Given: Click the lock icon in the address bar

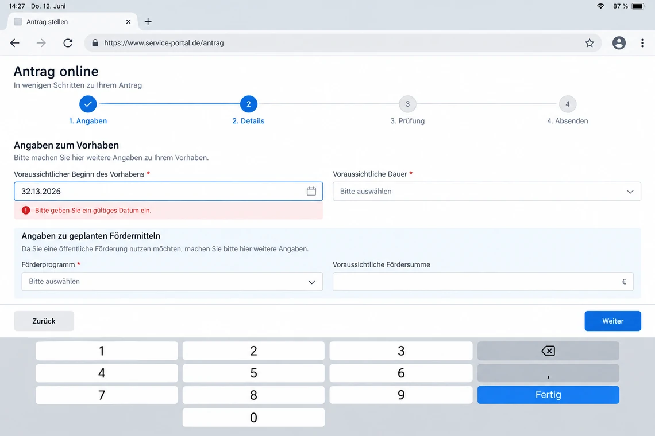Looking at the screenshot, I should coord(95,43).
